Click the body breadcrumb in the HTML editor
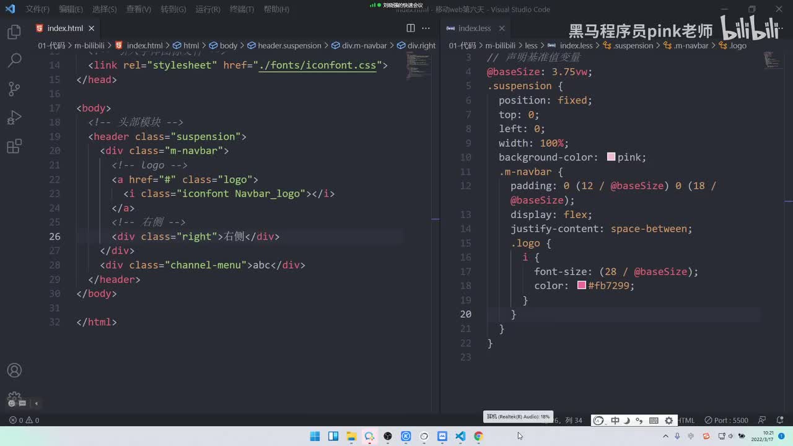 point(223,45)
